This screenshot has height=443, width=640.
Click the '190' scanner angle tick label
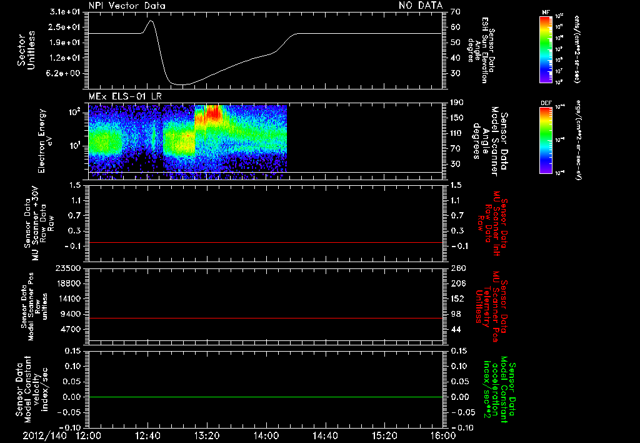click(457, 103)
